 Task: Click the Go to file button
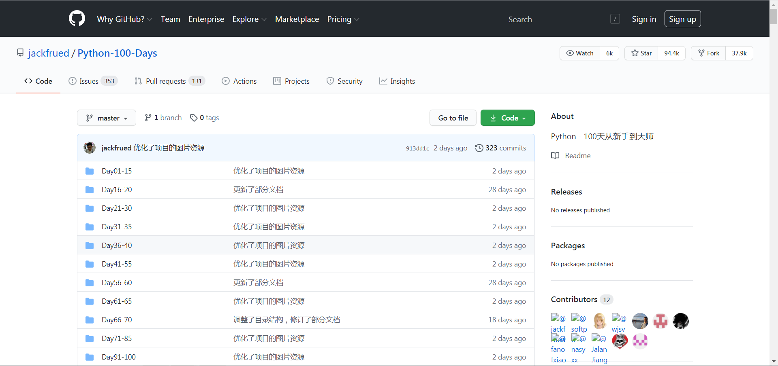(x=453, y=118)
